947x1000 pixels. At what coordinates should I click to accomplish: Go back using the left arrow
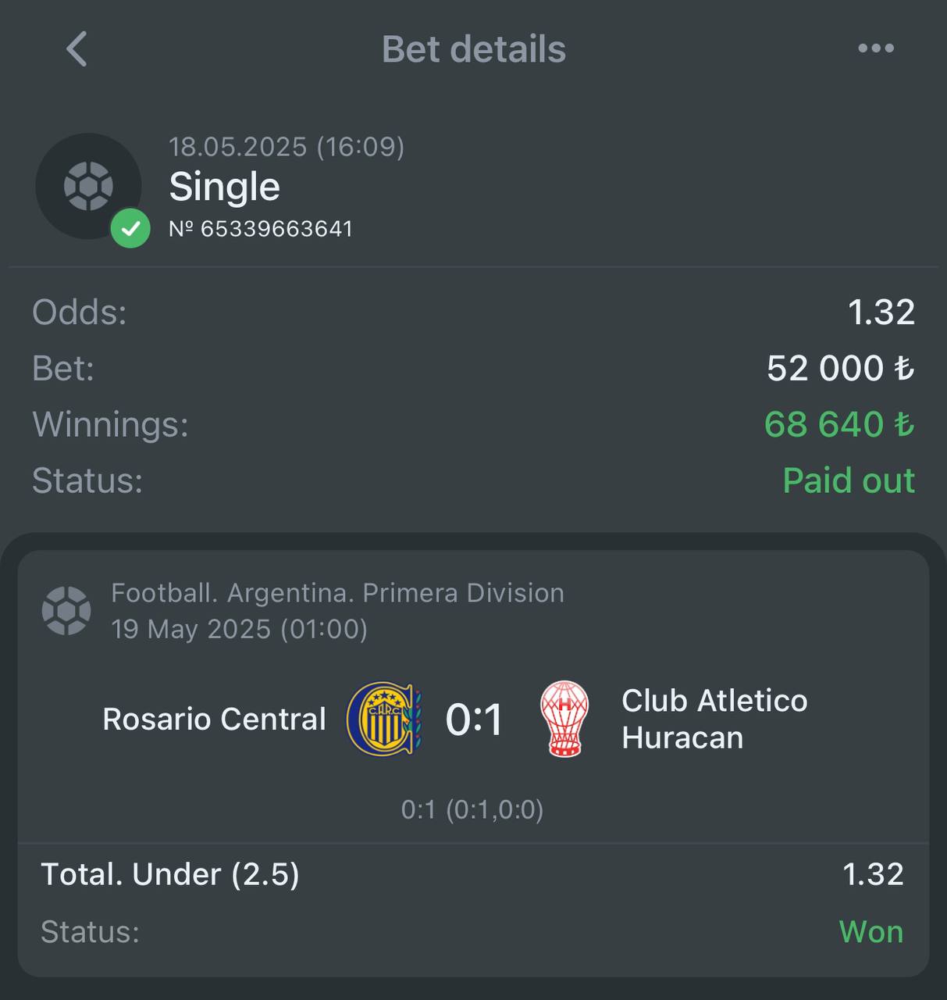pos(77,49)
